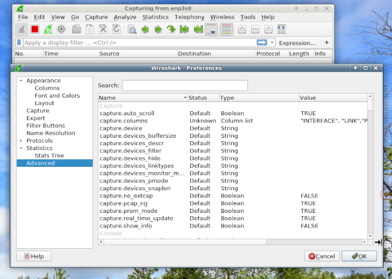Screen dimensions: 392x279
Task: Click the save capture file icon
Action: click(90, 29)
